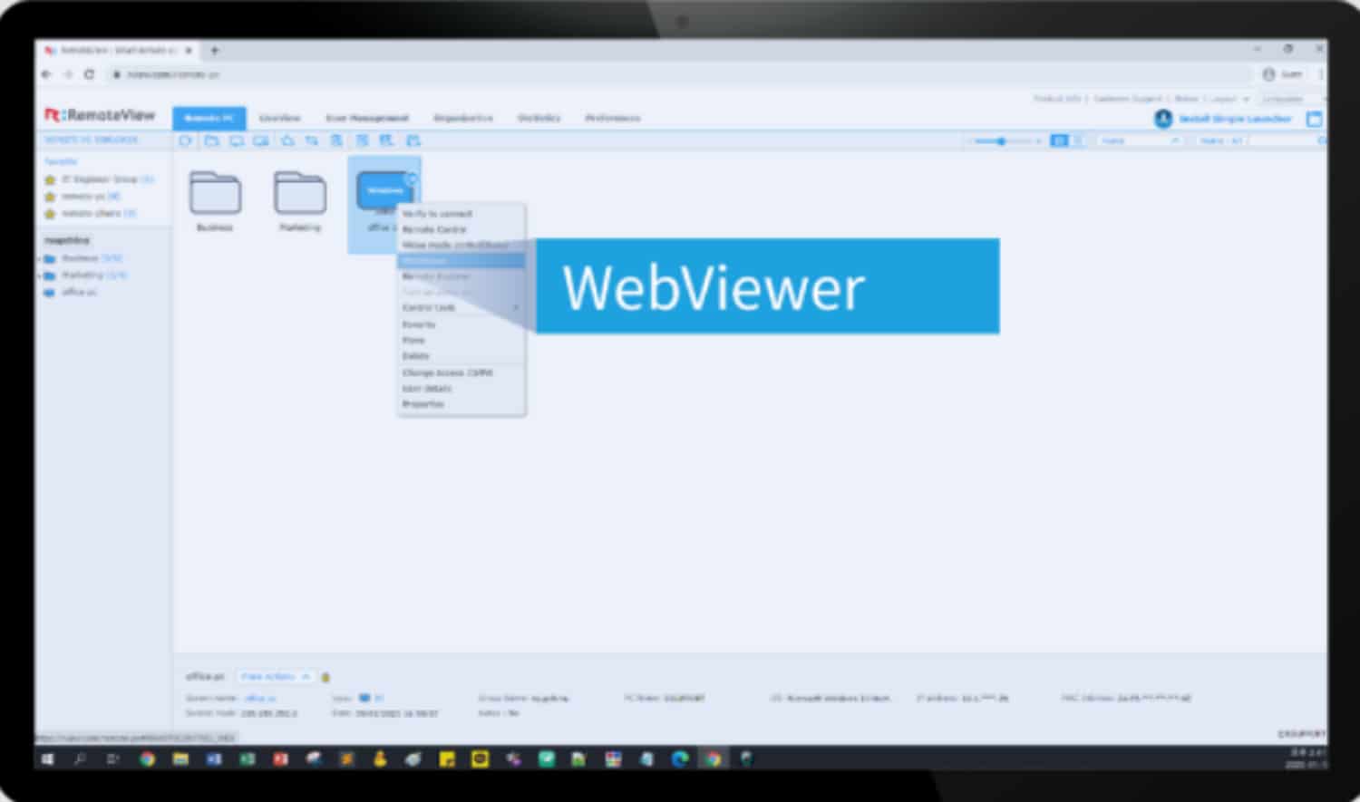Open the Remote PC tab
Viewport: 1360px width, 802px height.
[x=209, y=118]
